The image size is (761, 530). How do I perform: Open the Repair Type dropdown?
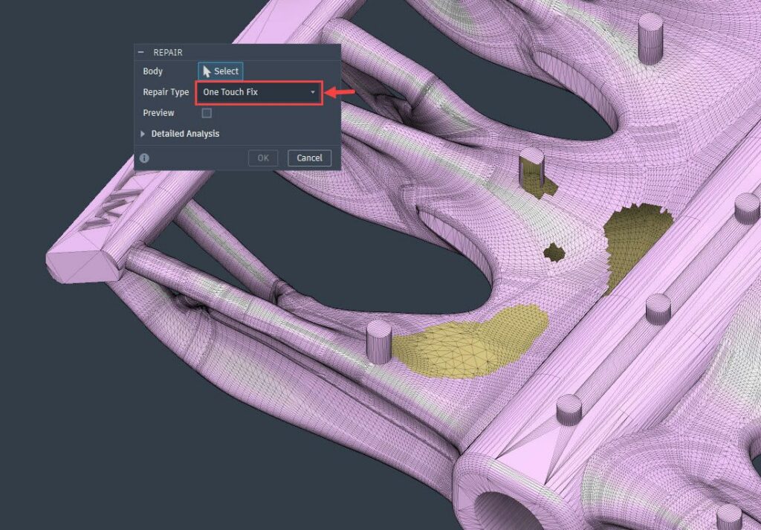point(258,92)
